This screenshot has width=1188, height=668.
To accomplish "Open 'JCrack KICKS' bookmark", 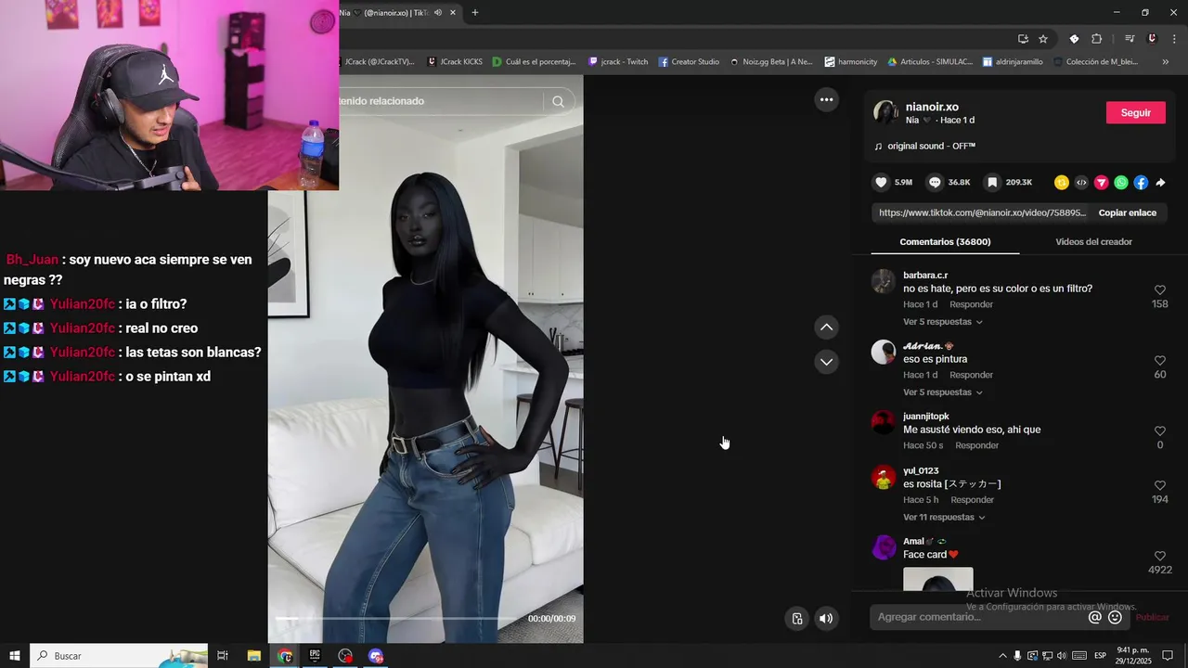I will pos(455,62).
